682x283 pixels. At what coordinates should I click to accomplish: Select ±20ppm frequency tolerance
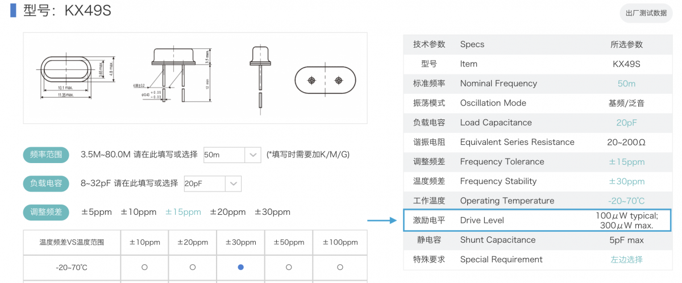coord(227,212)
